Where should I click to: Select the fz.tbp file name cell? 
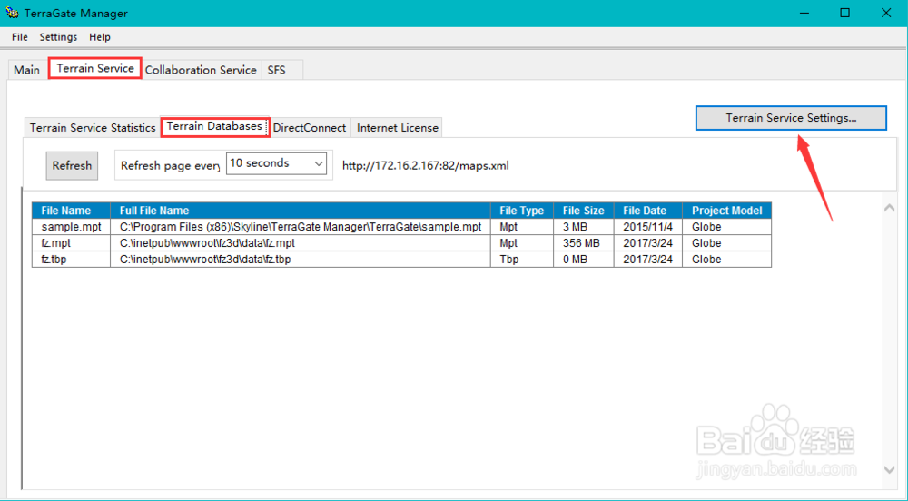71,260
